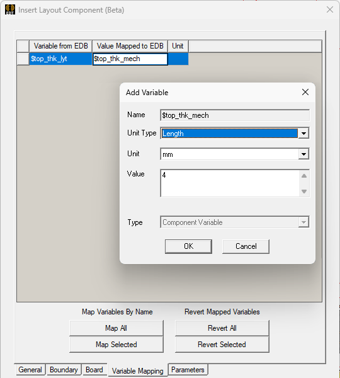The height and width of the screenshot is (378, 340).
Task: Click the Value box scroll up arrow
Action: pos(304,176)
